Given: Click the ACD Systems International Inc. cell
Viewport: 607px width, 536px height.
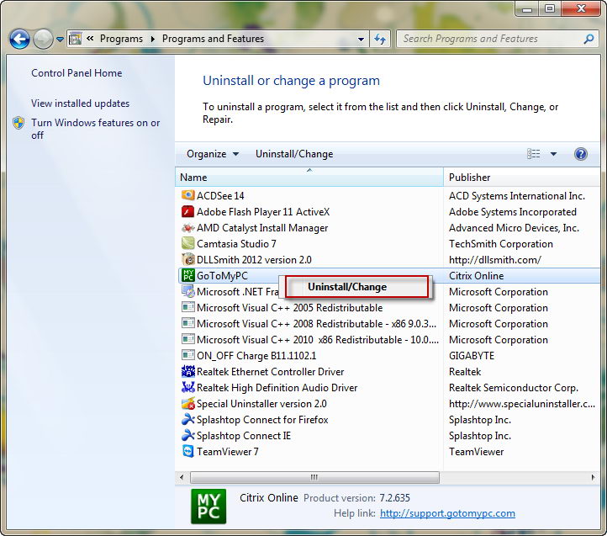Looking at the screenshot, I should (x=517, y=196).
